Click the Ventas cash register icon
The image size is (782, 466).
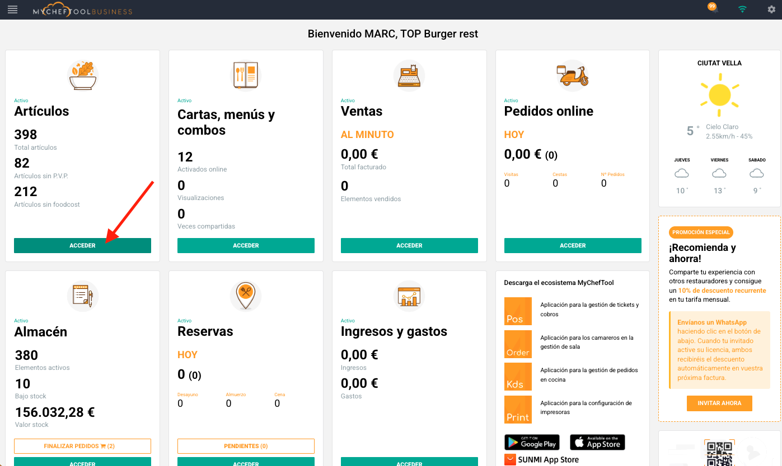click(x=409, y=75)
